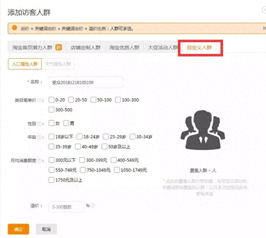
Task: Switch to 大促活动人群 tab
Action: [x=163, y=47]
